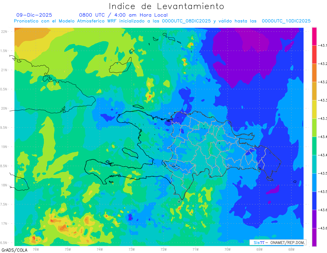Screen dimensions: 327x253
Task: Select the bottom purple swatch in the color scale
Action: click(x=314, y=237)
